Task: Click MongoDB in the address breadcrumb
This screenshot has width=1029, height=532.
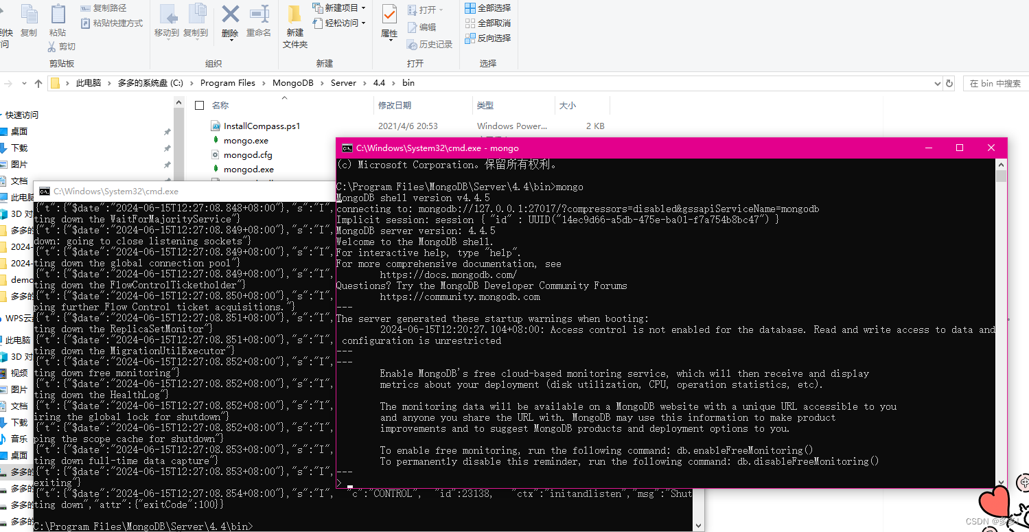Action: (x=293, y=83)
